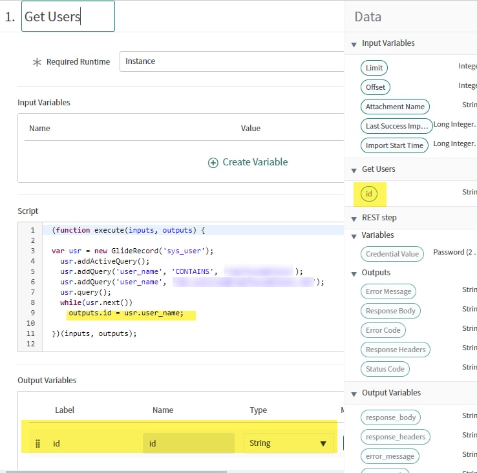Click the Create Variable plus icon

[213, 163]
